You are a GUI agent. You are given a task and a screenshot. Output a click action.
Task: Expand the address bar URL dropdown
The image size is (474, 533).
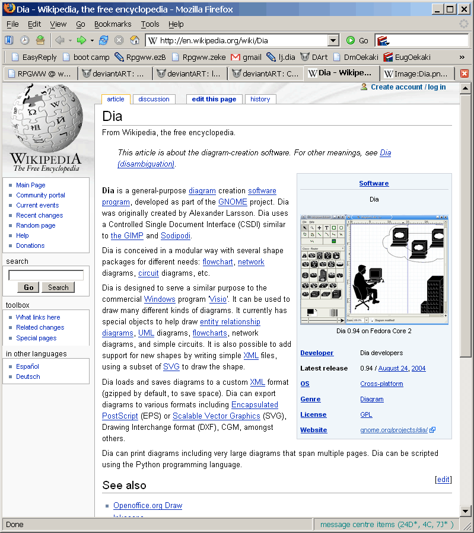333,40
